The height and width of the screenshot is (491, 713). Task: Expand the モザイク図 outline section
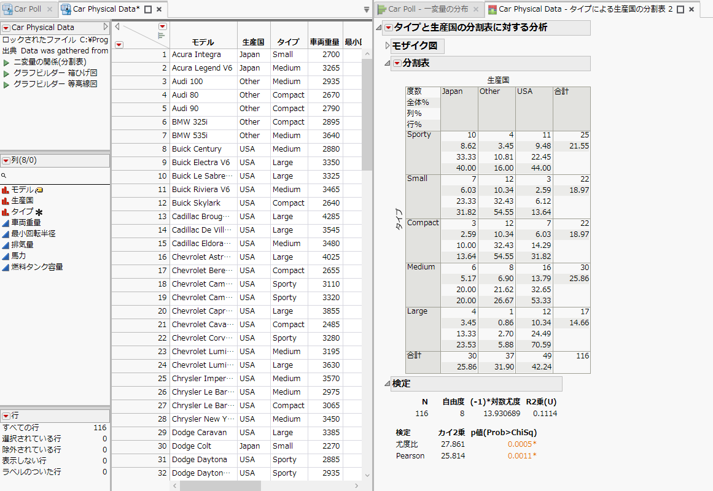pyautogui.click(x=387, y=45)
